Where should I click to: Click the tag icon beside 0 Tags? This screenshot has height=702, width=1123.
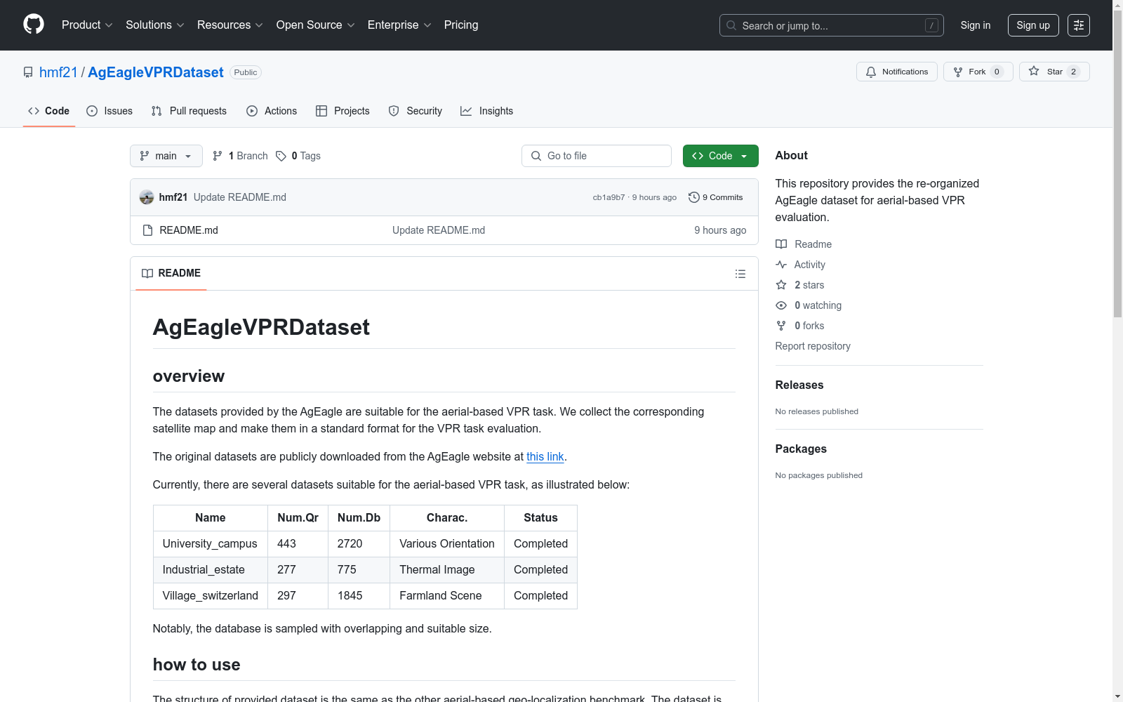tap(281, 156)
